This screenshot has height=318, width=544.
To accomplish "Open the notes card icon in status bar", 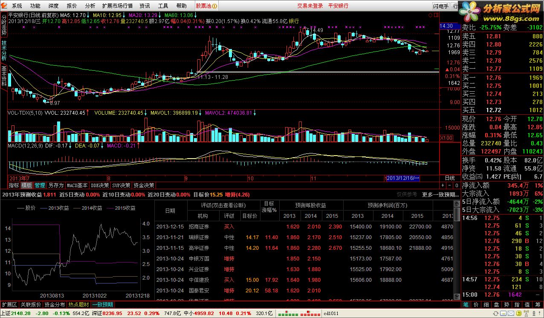I will (x=503, y=313).
